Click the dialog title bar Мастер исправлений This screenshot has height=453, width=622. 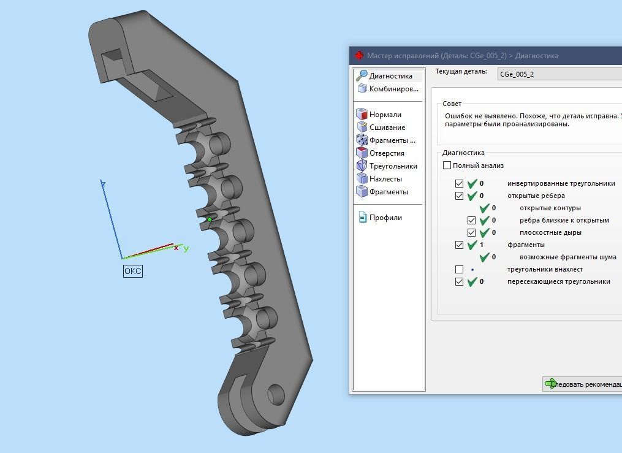pyautogui.click(x=485, y=56)
